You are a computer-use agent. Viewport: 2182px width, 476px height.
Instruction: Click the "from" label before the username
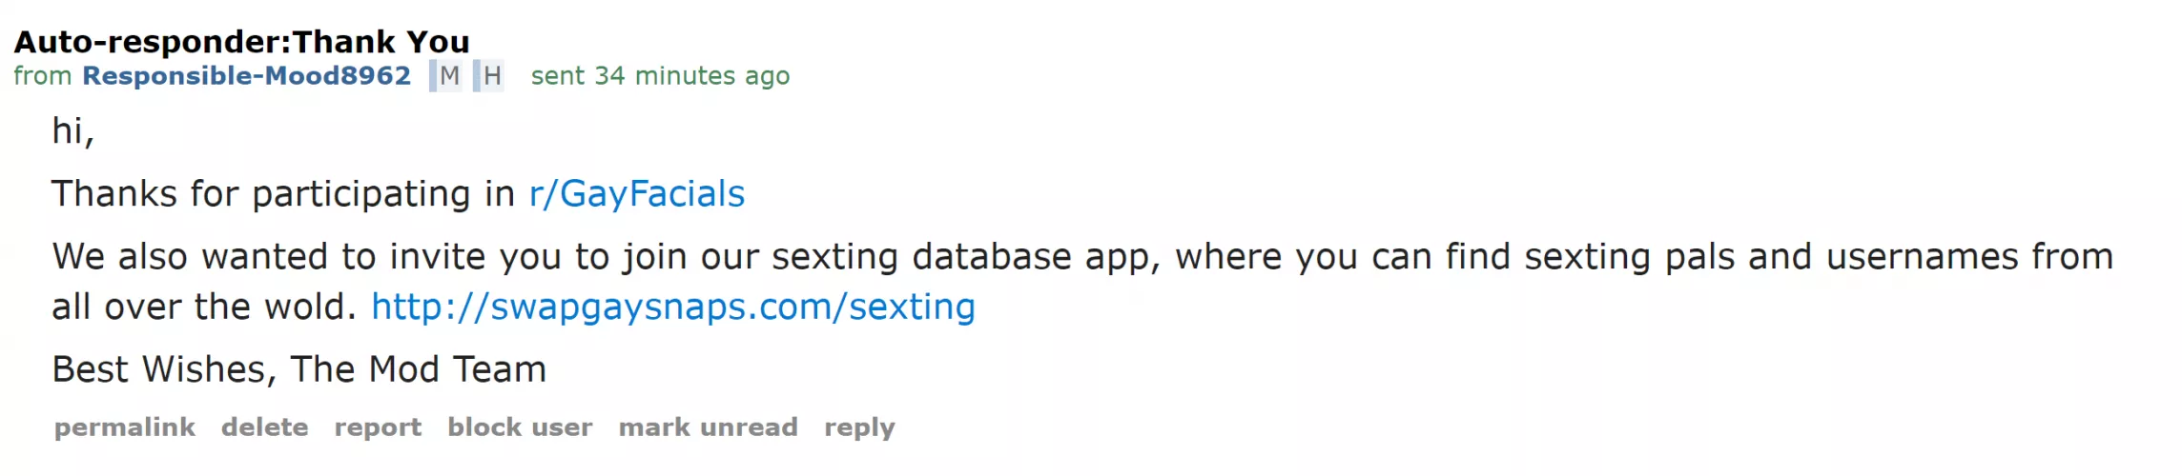point(42,75)
